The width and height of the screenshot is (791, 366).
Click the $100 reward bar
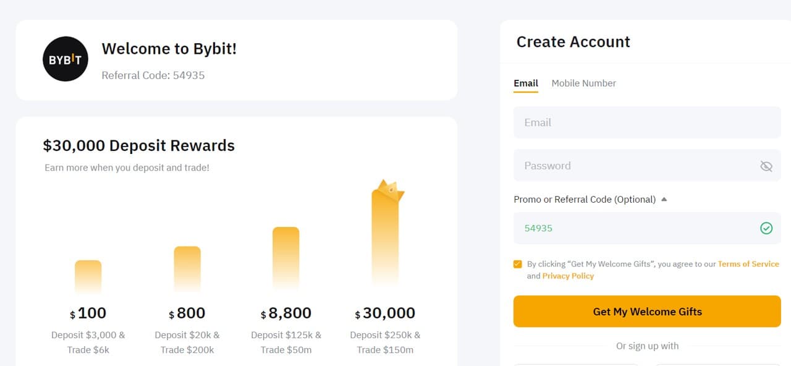pos(88,277)
